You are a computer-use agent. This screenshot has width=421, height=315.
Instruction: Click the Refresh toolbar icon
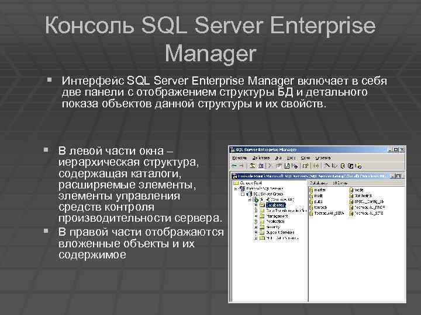click(287, 166)
